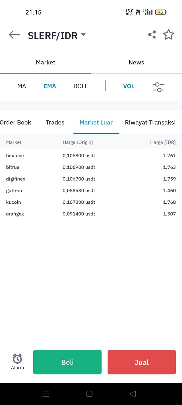Open the Android recent apps menu icon

pyautogui.click(x=46, y=394)
